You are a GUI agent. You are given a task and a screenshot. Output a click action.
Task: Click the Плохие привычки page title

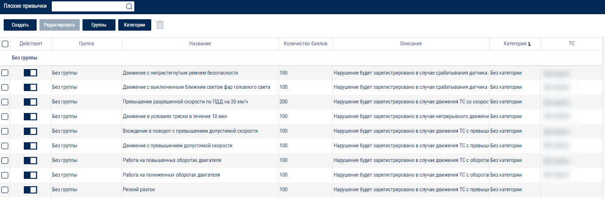click(25, 6)
